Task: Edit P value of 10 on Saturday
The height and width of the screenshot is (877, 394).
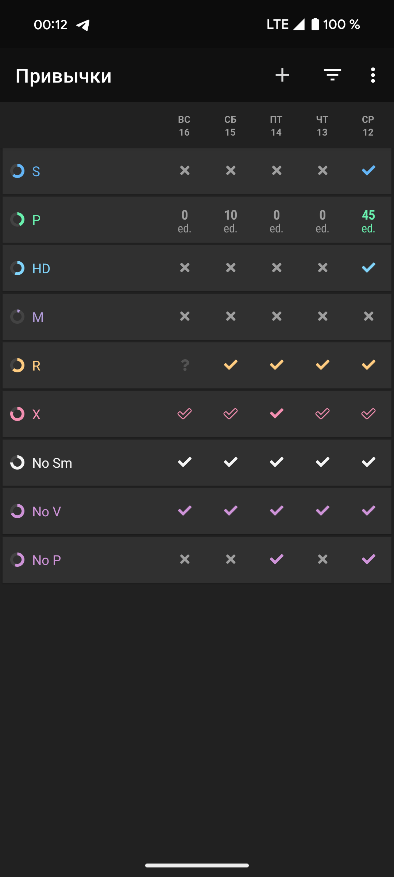Action: 231,221
